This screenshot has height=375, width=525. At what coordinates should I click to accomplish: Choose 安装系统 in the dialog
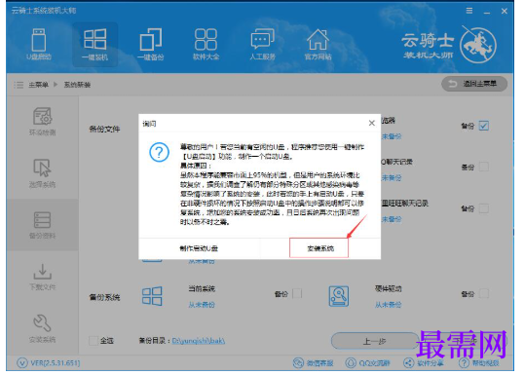coord(320,248)
